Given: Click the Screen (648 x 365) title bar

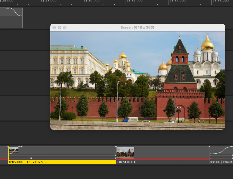Looking at the screenshot, I should (x=137, y=27).
